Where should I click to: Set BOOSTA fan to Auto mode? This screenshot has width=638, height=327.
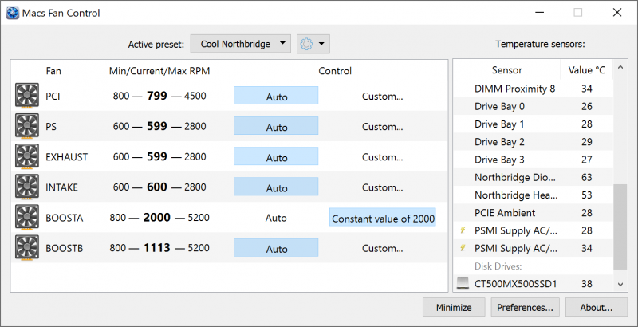click(276, 218)
